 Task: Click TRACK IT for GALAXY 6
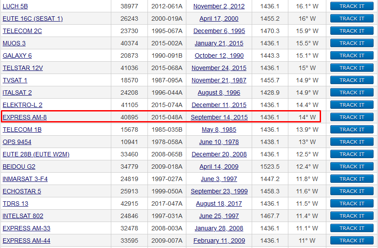pyautogui.click(x=352, y=56)
